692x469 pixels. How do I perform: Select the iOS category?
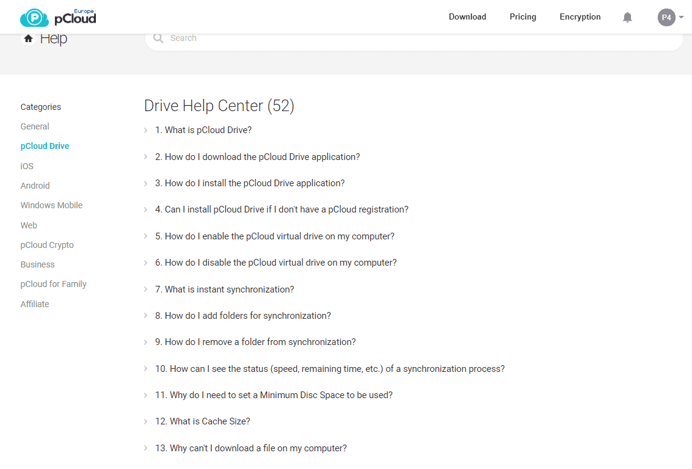(x=27, y=166)
